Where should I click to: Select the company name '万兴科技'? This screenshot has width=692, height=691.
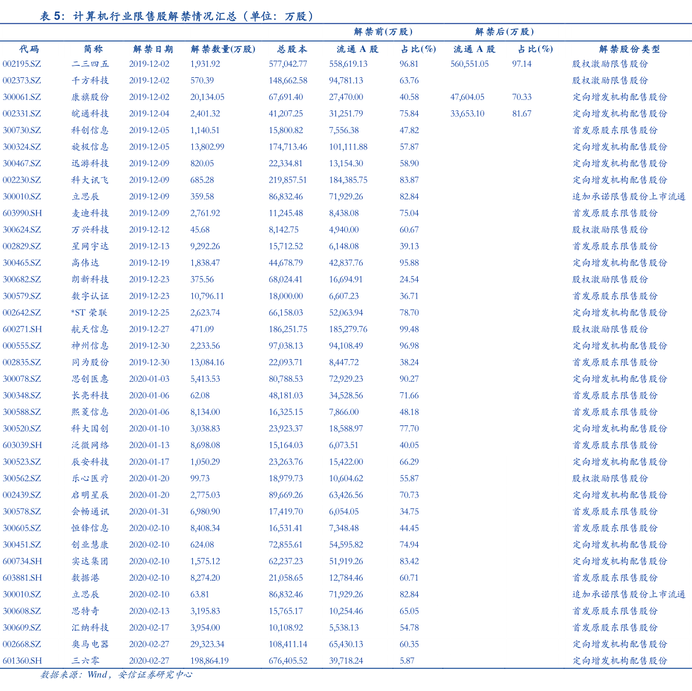[x=90, y=230]
